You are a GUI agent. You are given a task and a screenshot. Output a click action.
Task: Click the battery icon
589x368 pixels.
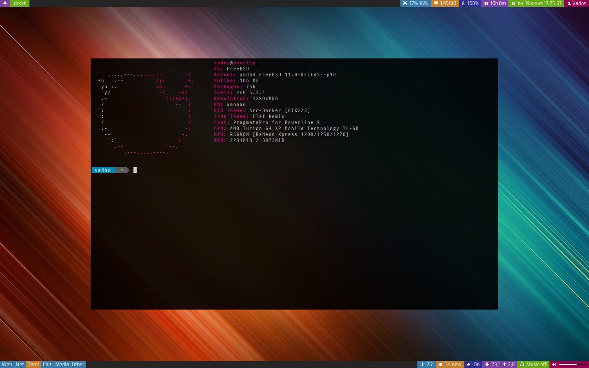[x=464, y=3]
